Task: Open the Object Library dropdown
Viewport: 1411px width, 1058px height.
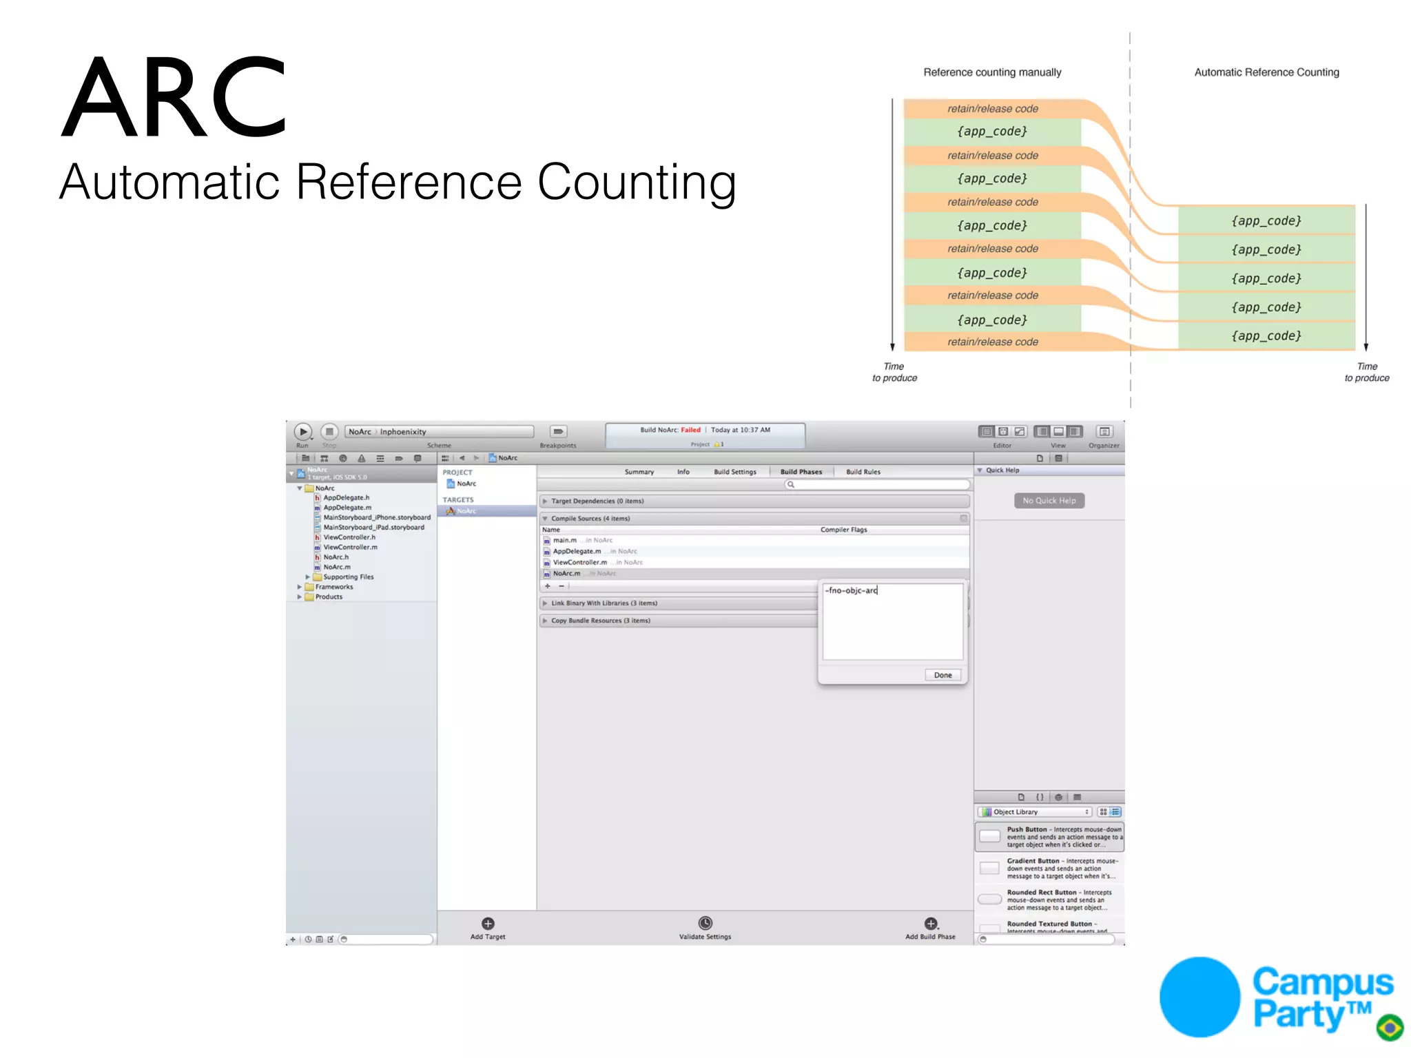Action: pyautogui.click(x=1035, y=812)
